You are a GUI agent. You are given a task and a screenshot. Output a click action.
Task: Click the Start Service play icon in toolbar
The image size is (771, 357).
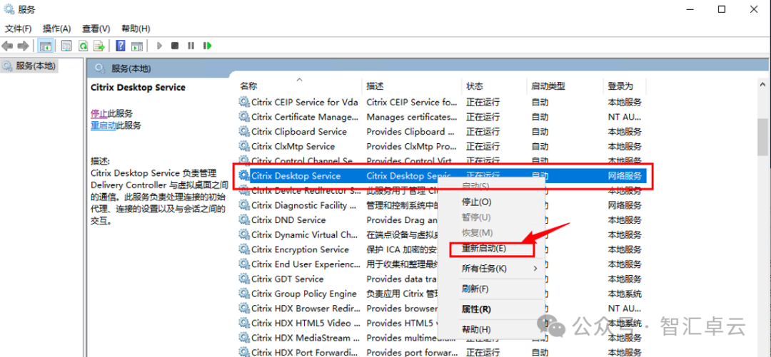click(x=159, y=46)
